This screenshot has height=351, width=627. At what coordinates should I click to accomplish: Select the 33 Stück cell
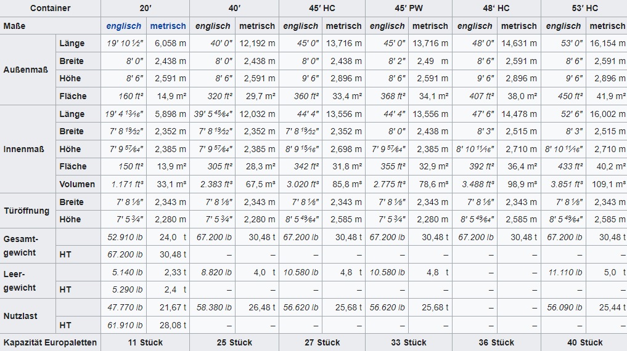(408, 342)
